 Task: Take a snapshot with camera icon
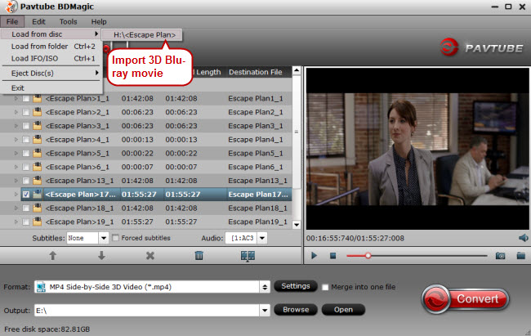500,256
